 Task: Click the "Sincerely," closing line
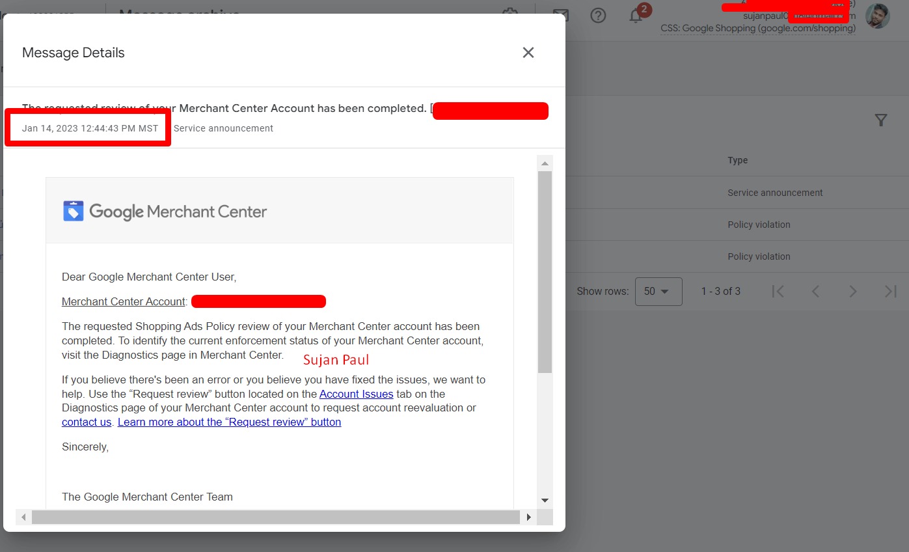click(x=85, y=447)
